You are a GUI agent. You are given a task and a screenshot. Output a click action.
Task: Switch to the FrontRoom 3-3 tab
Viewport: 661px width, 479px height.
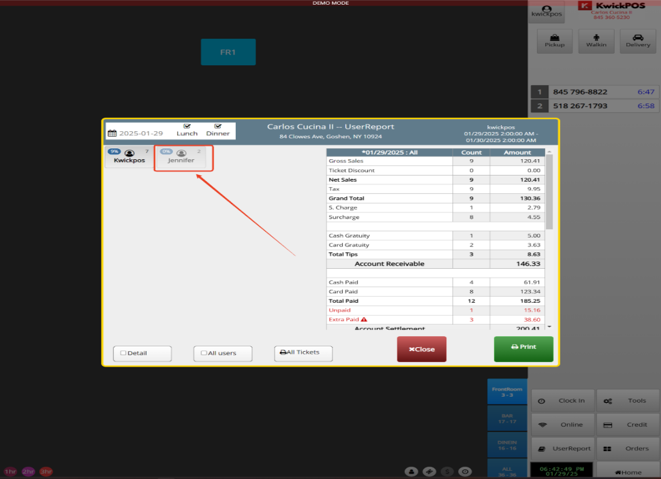point(507,392)
